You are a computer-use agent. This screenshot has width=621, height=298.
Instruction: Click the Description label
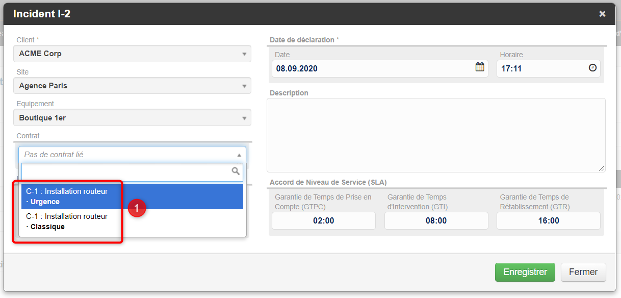click(x=289, y=93)
